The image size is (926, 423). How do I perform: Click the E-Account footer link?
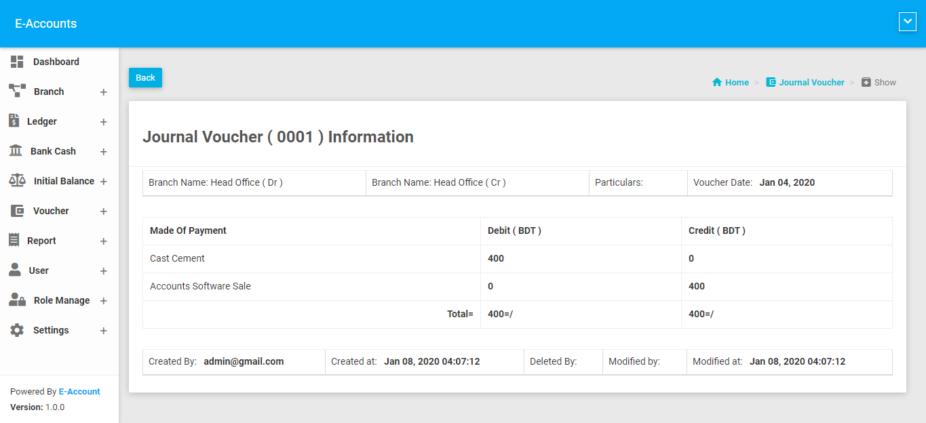[79, 392]
